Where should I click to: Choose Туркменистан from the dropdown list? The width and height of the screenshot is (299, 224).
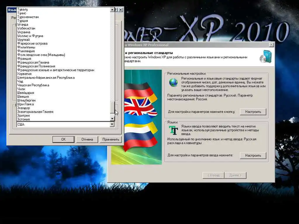(63, 17)
